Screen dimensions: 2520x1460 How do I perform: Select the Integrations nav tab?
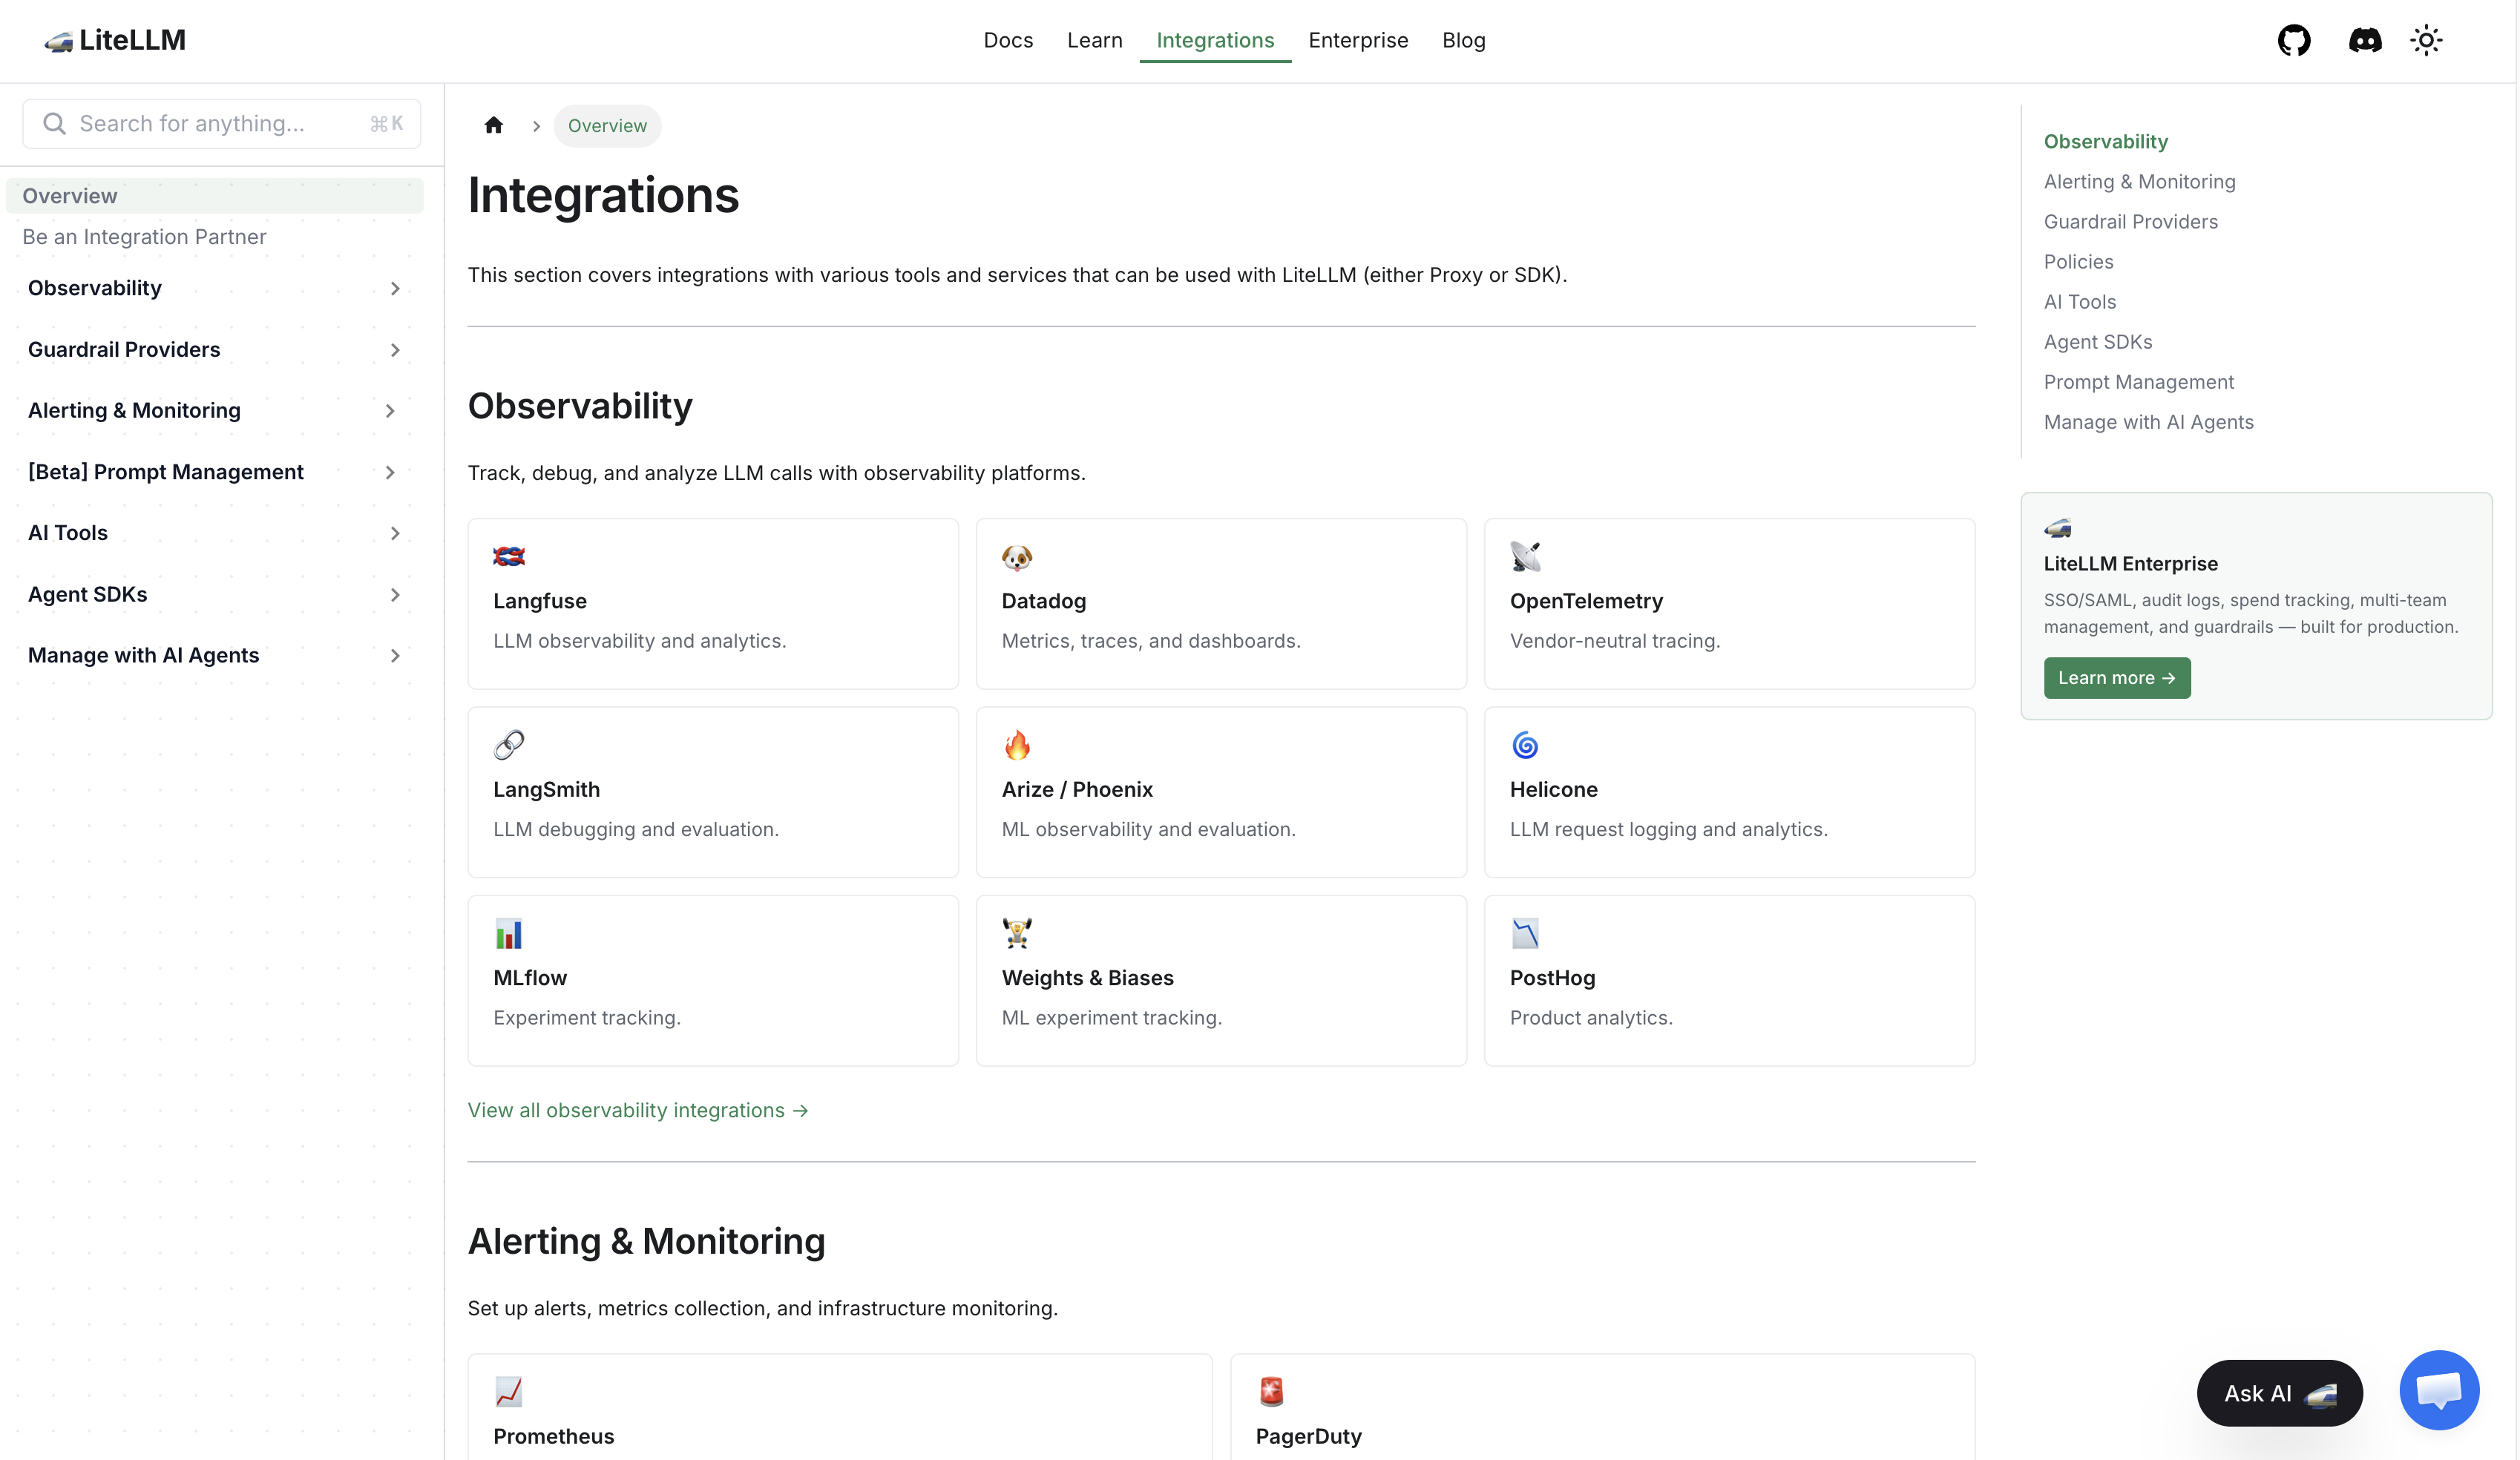[x=1215, y=40]
